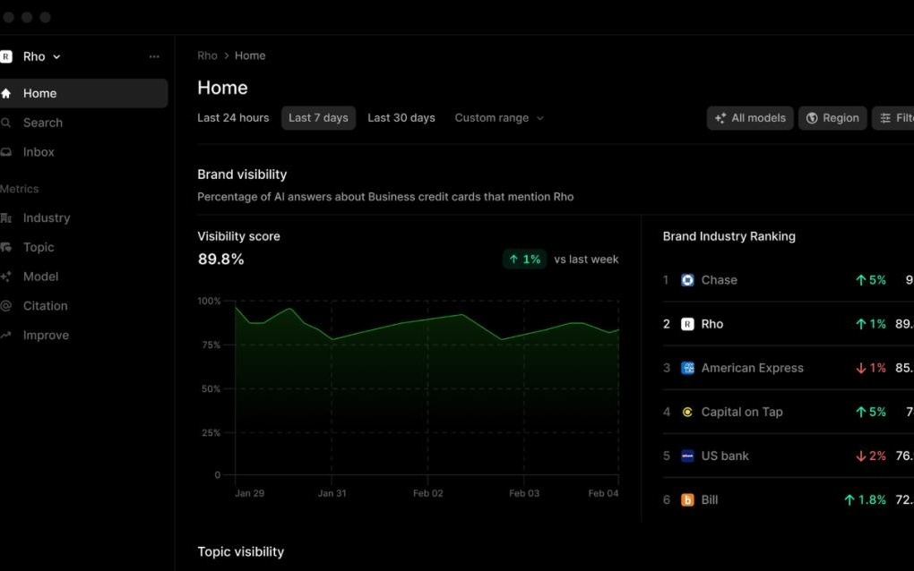Select the Last 24 hours range
Viewport: 914px width, 571px height.
tap(233, 117)
